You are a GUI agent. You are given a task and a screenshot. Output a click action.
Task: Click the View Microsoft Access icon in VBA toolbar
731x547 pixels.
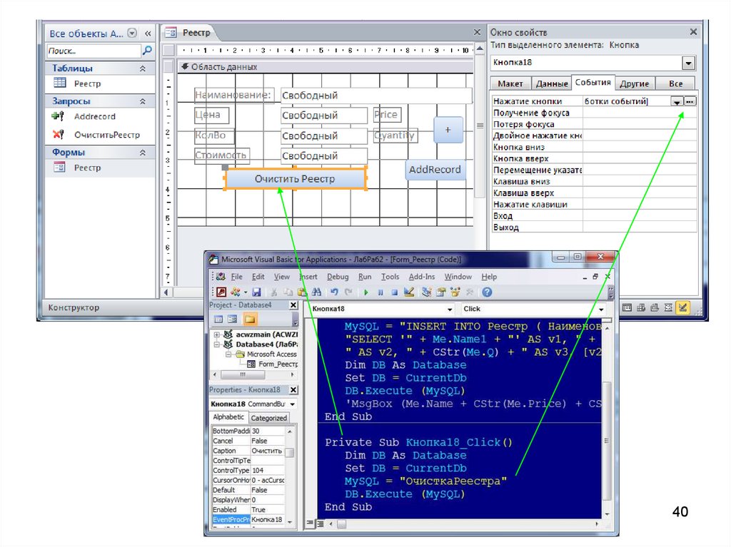point(221,292)
